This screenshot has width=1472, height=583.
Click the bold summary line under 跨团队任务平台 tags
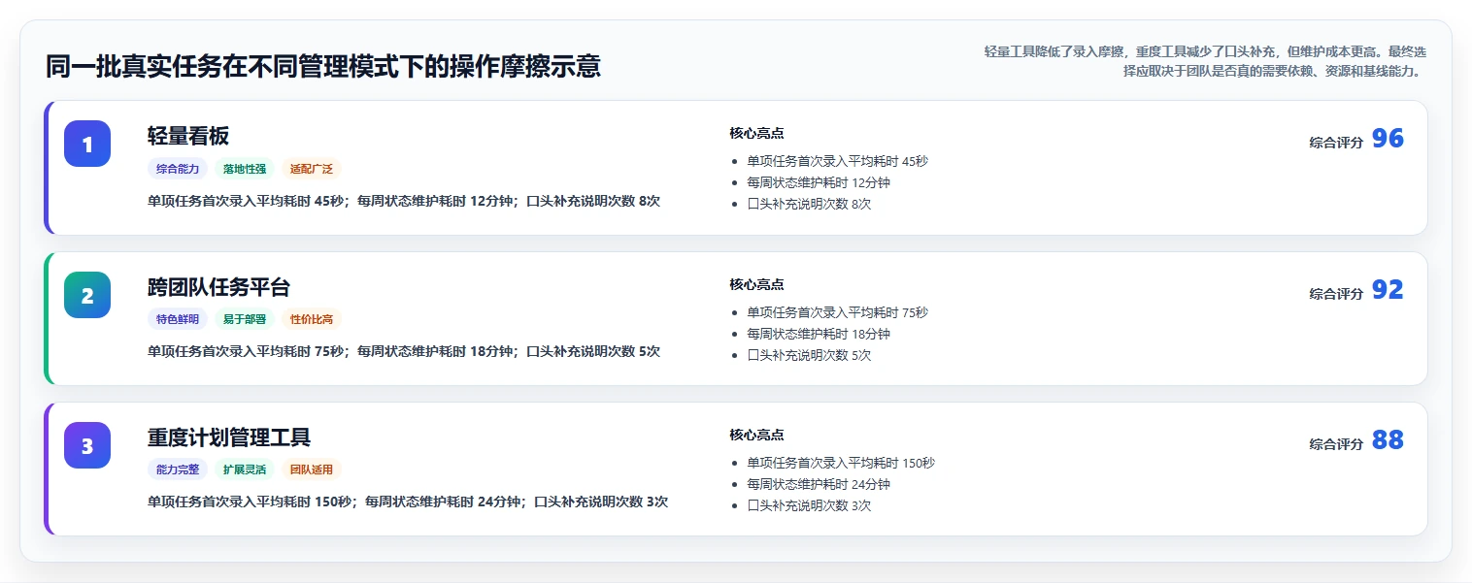[x=404, y=351]
